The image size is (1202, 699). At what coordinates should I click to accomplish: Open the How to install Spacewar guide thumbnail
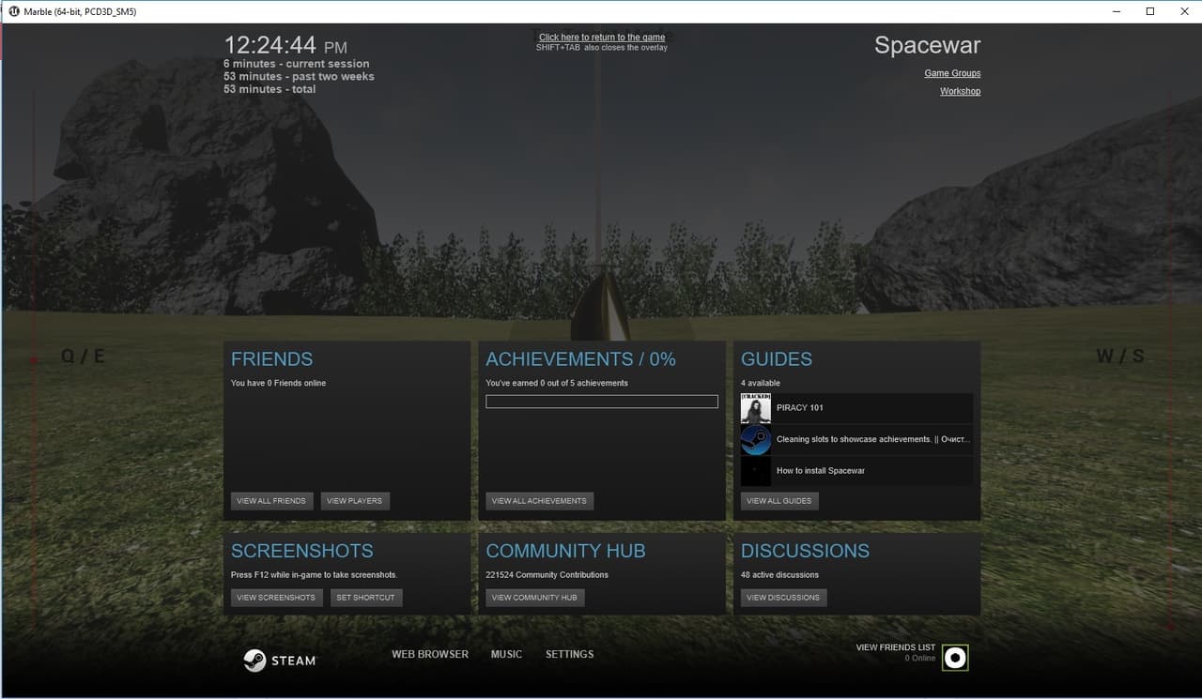(755, 471)
